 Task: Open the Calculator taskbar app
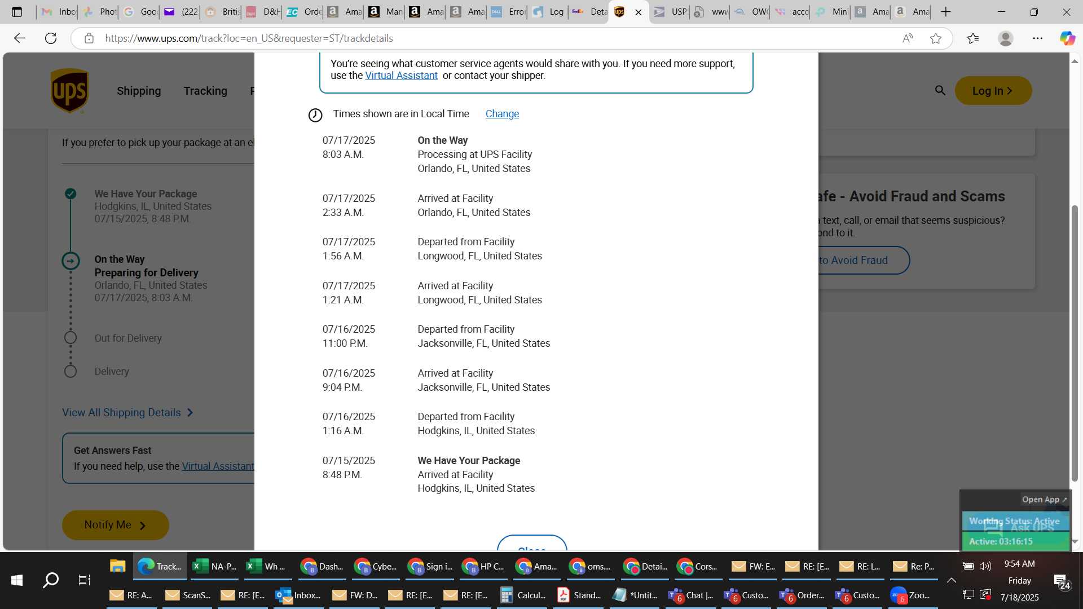[523, 595]
